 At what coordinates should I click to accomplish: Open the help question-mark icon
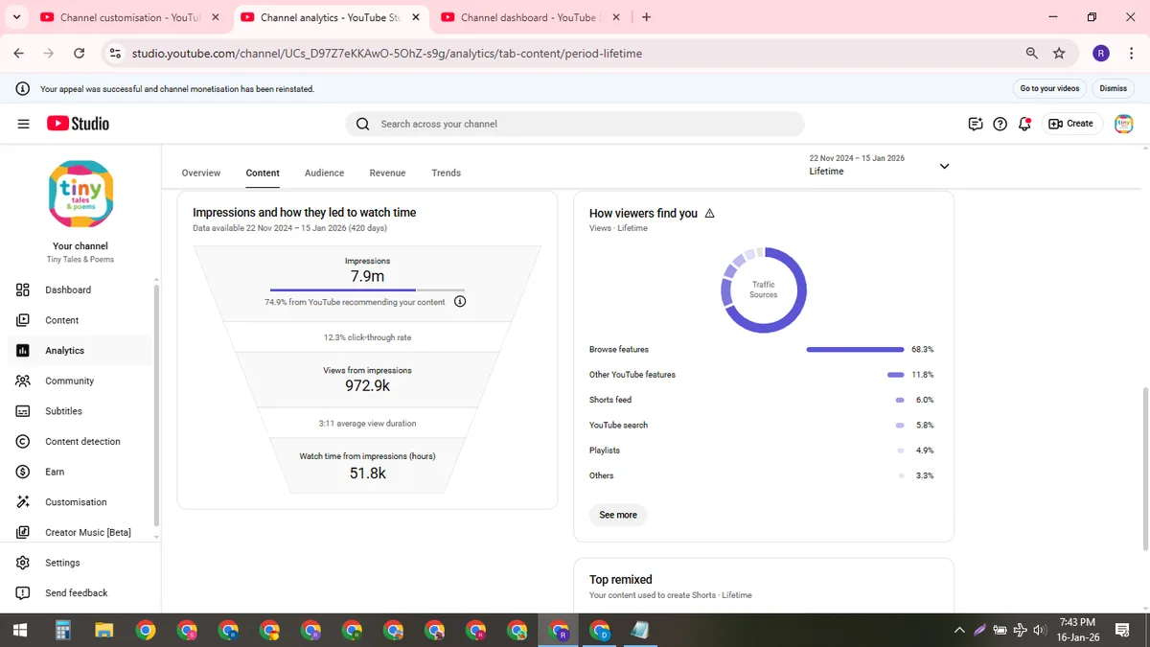[1000, 124]
